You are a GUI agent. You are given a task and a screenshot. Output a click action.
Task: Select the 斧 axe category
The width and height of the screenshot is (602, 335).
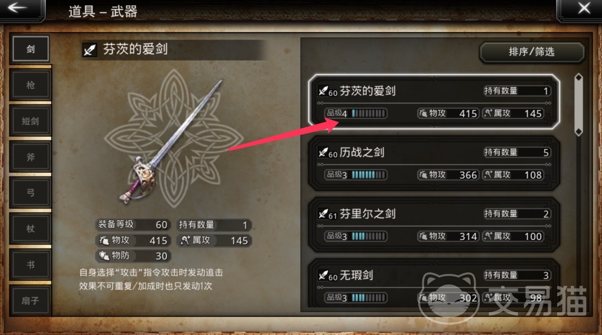(x=31, y=157)
